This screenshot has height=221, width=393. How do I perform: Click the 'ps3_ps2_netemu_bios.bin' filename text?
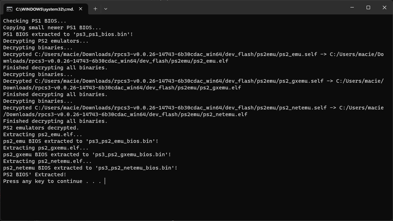pyautogui.click(x=135, y=168)
